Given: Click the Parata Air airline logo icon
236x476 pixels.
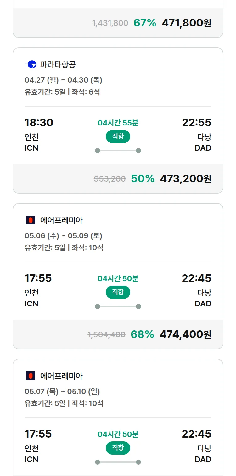Looking at the screenshot, I should click(31, 65).
